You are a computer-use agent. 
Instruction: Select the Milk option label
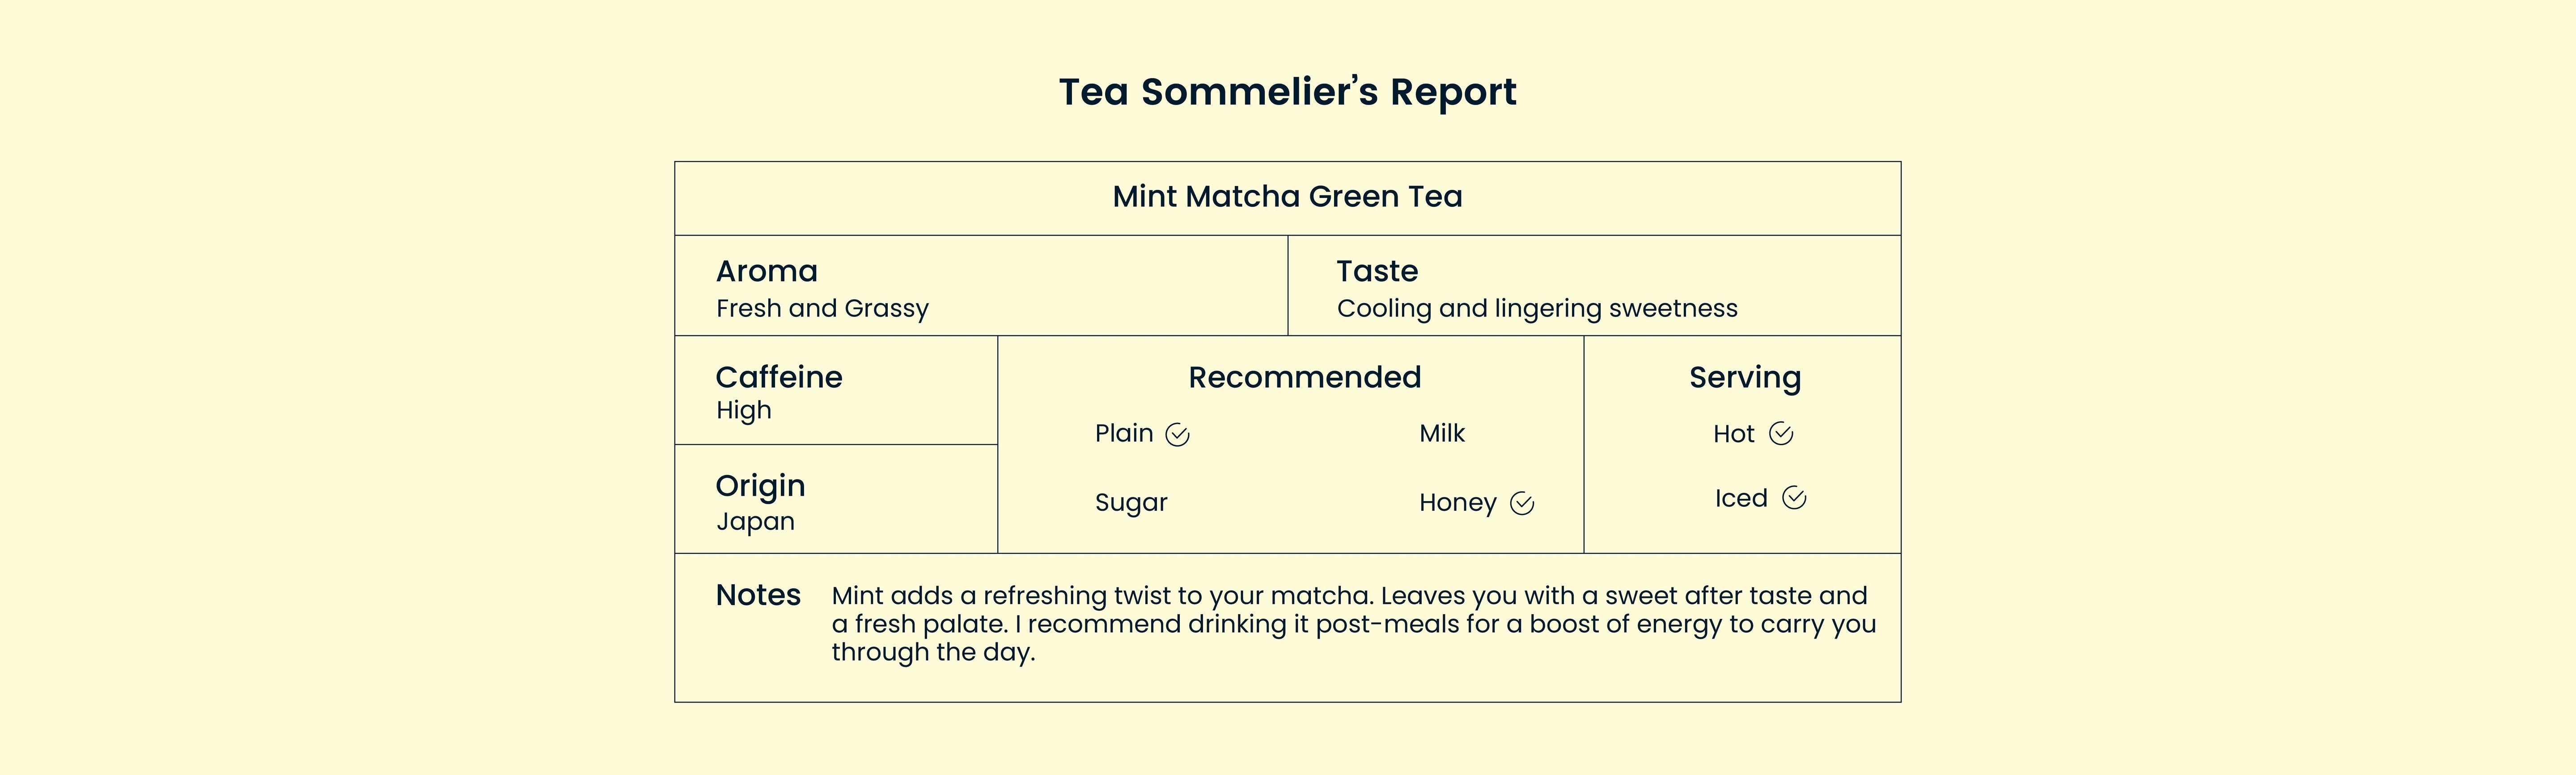(1441, 434)
